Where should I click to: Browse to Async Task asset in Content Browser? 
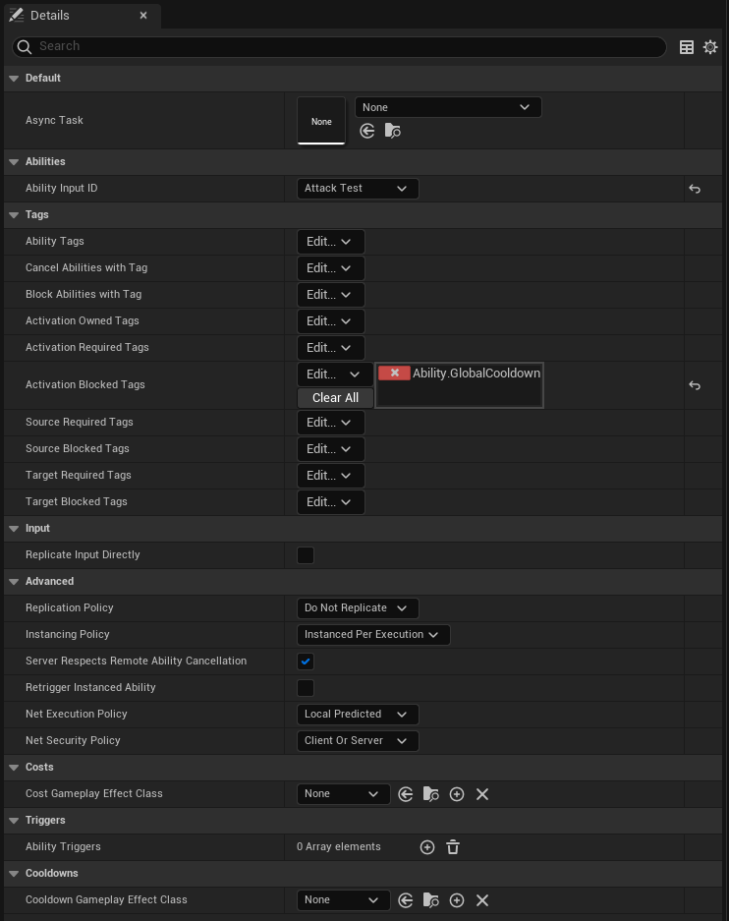click(393, 131)
